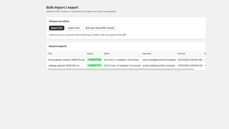Image resolution: width=229 pixels, height=129 pixels.
Task: Click operator jordan.lee@allcomfort.example
Action: pyautogui.click(x=159, y=65)
